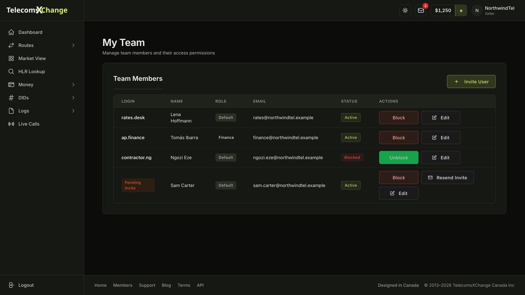
Task: Resend invite to Sam Carter
Action: point(448,178)
